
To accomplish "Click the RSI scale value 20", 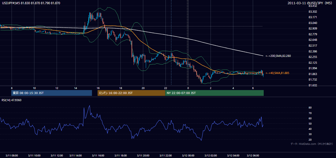I will [310, 140].
